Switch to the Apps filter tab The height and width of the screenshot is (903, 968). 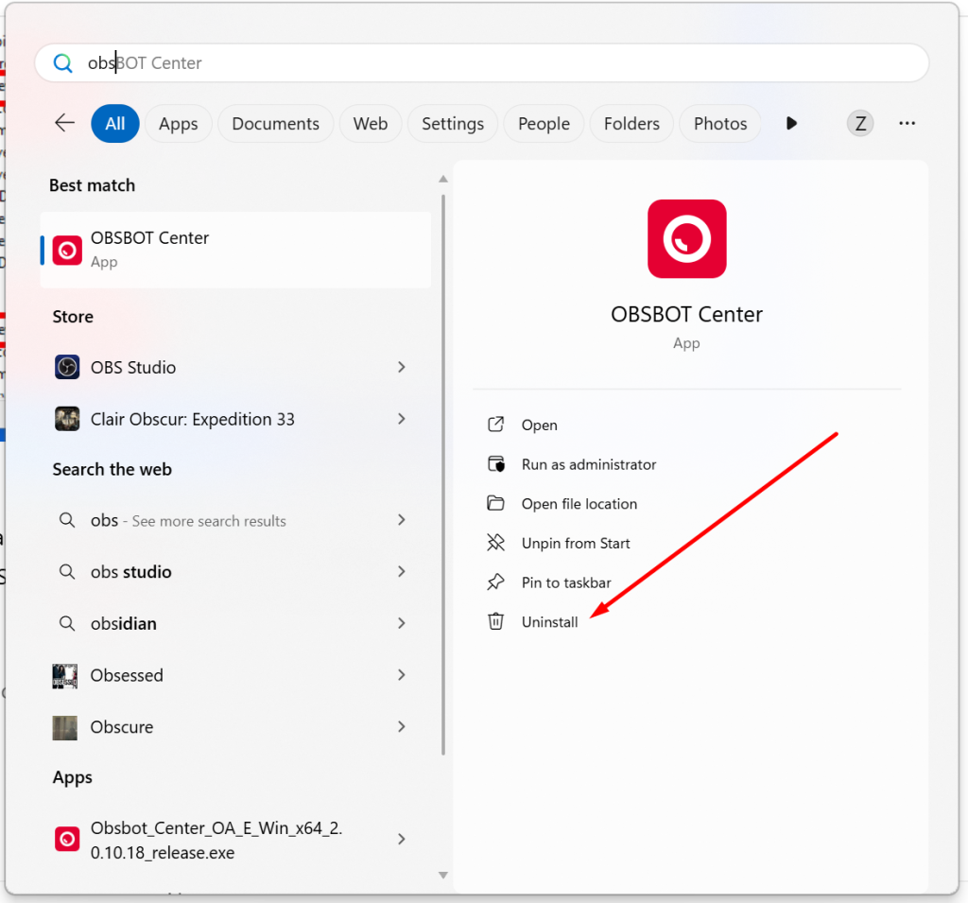(179, 124)
